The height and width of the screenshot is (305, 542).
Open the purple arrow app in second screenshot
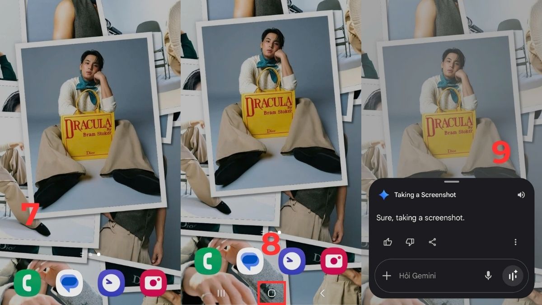(x=292, y=261)
